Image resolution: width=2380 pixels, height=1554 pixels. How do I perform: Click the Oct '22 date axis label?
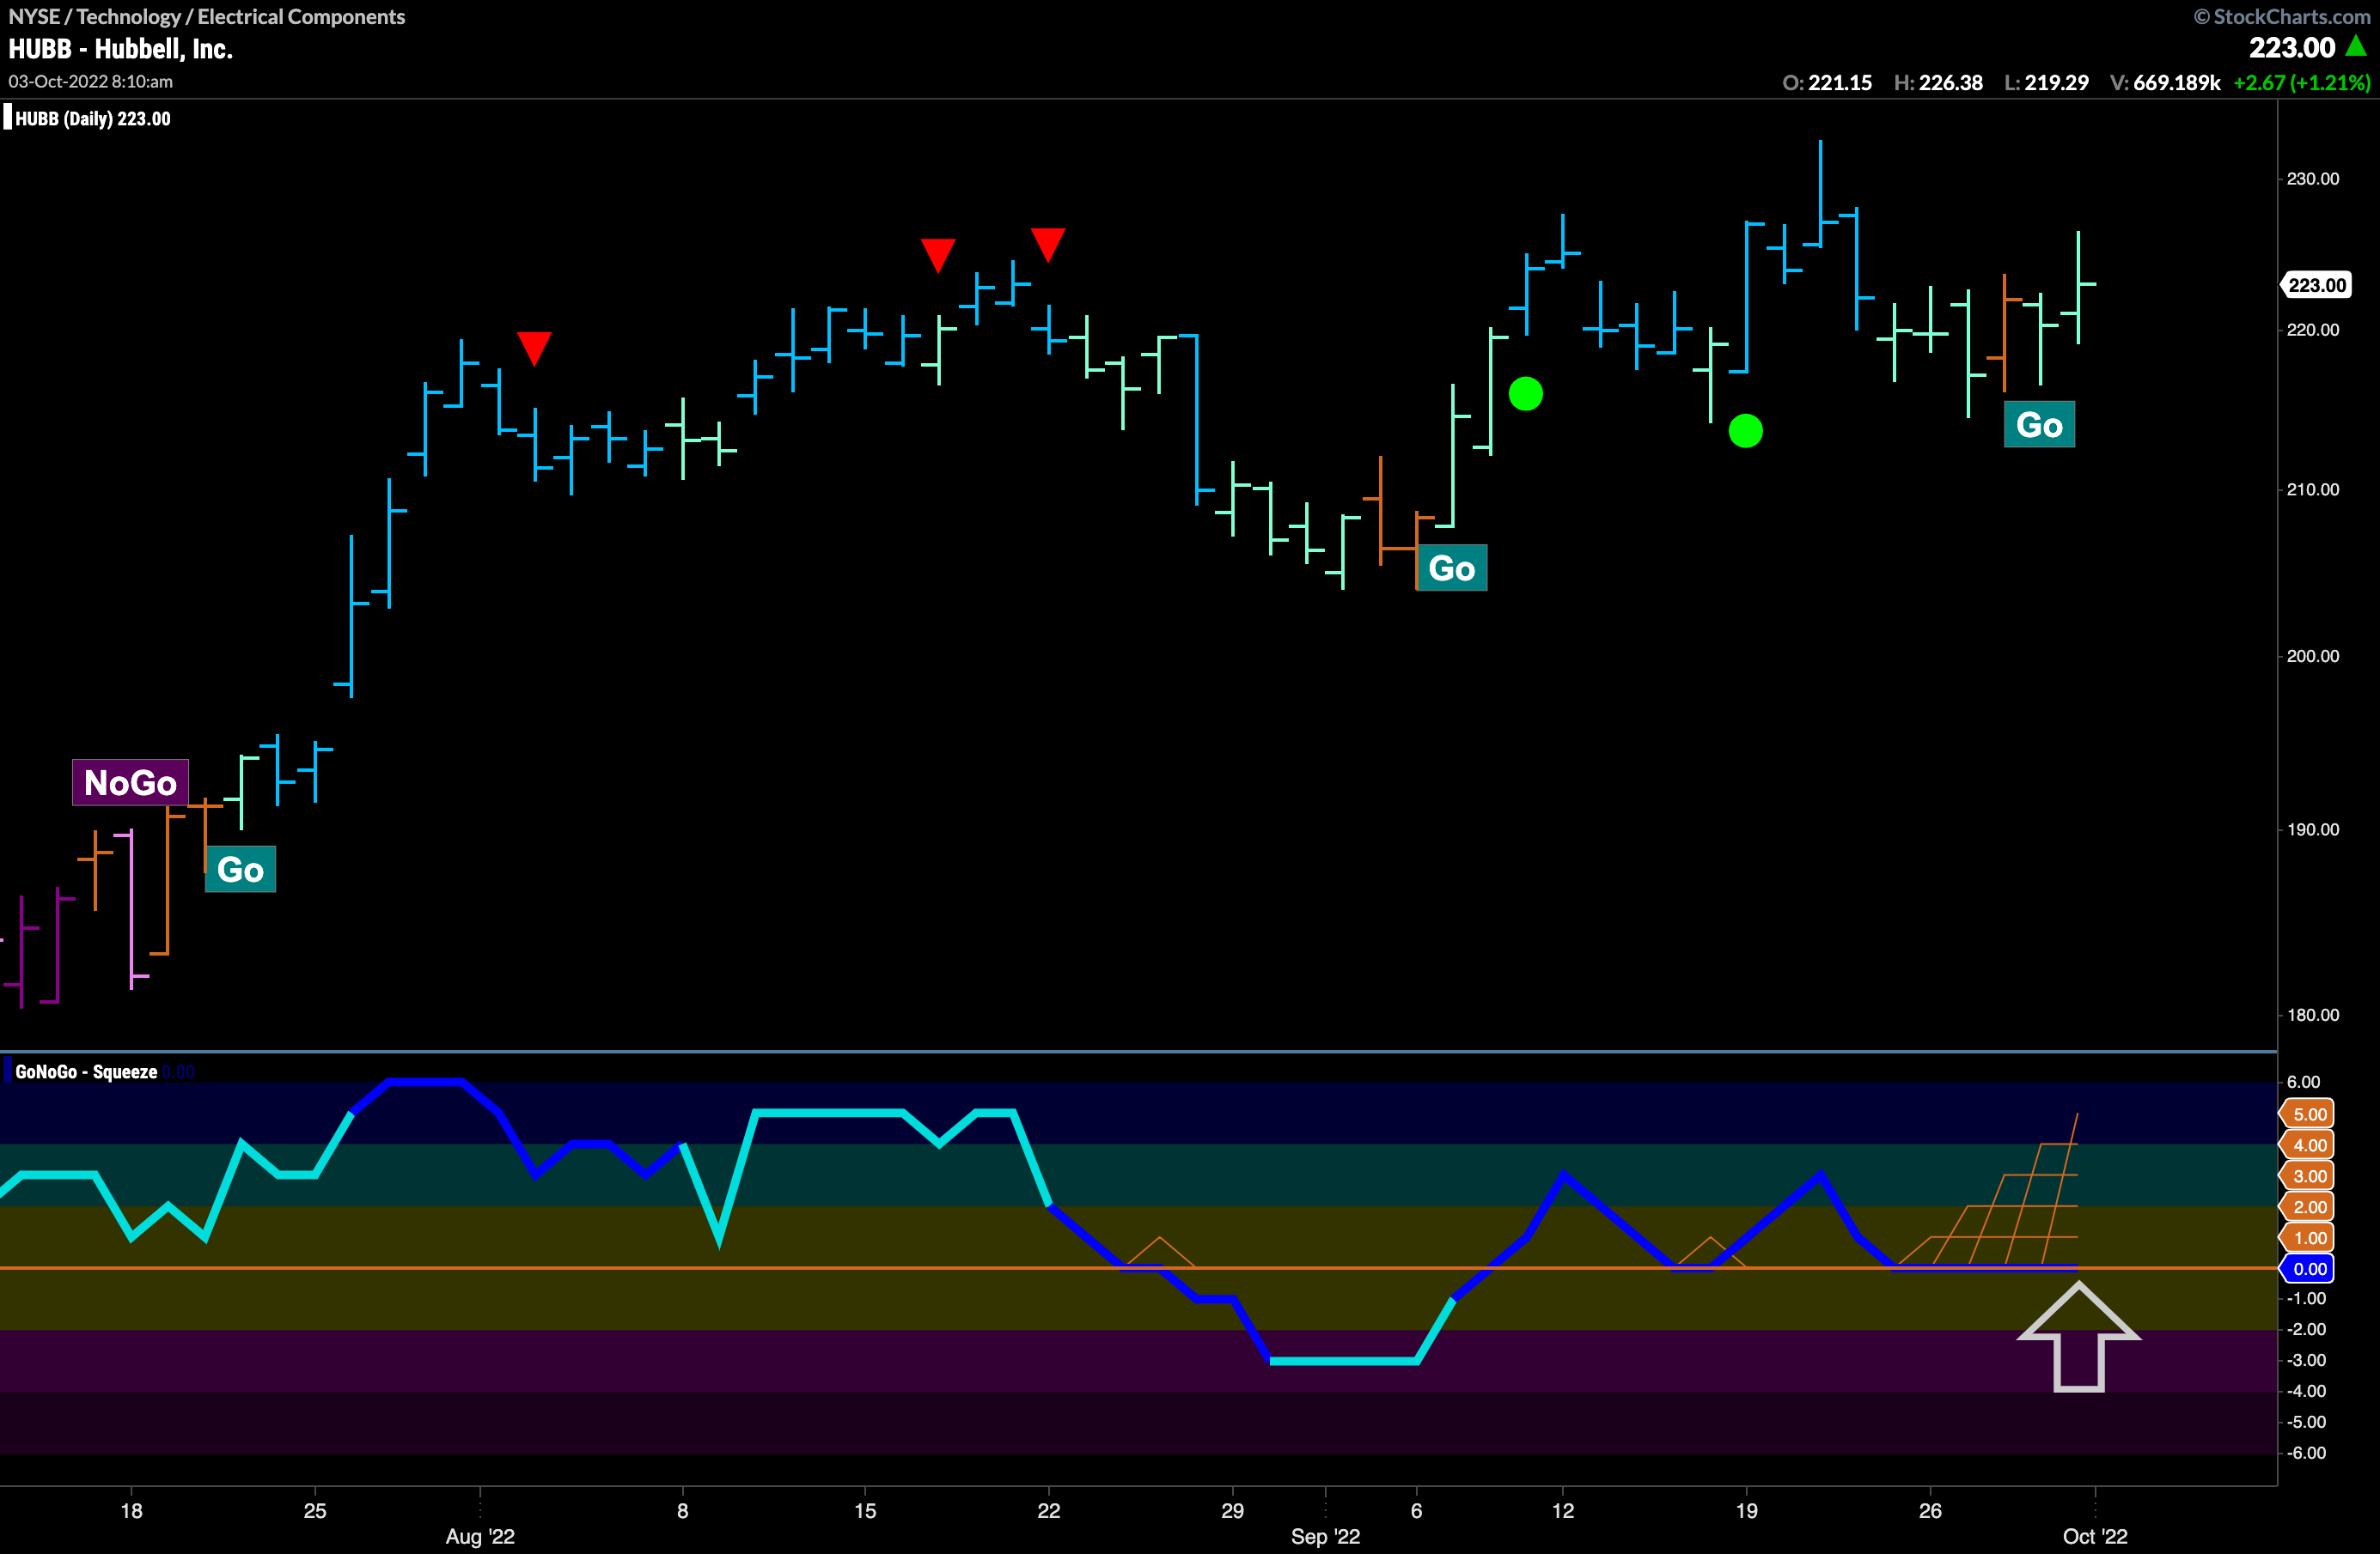(x=2095, y=1537)
